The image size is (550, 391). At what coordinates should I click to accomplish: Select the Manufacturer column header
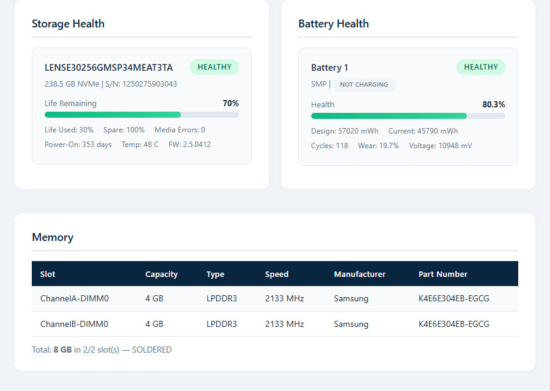click(359, 274)
